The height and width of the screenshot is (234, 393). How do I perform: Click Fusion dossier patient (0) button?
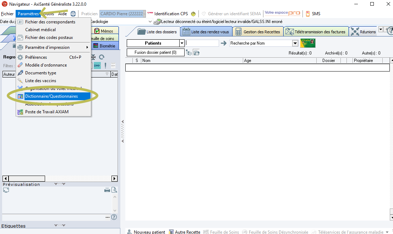click(155, 52)
